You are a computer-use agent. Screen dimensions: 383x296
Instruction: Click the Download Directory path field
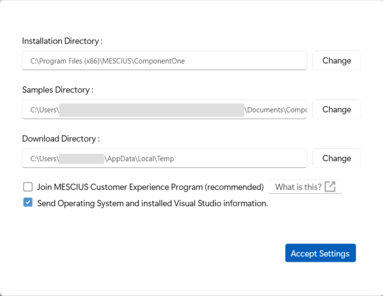[164, 159]
